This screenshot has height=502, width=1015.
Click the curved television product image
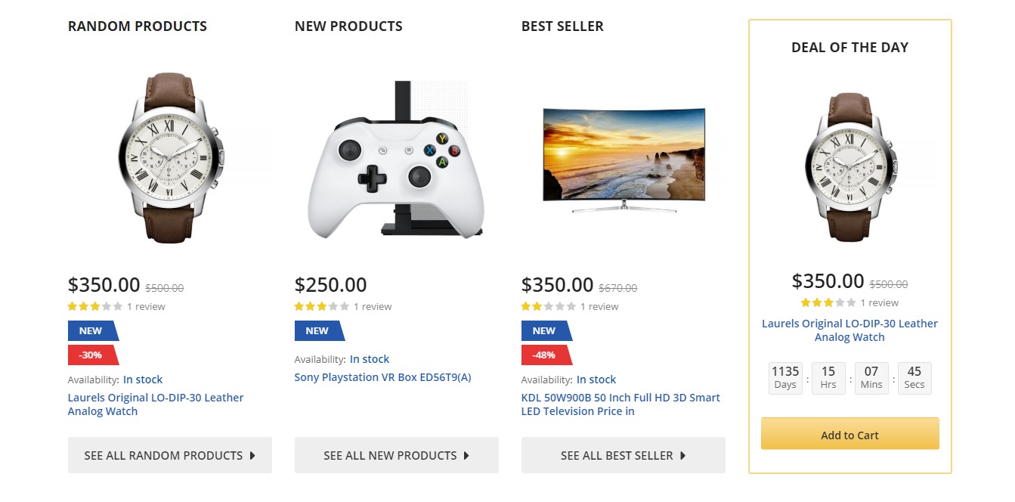click(x=624, y=159)
